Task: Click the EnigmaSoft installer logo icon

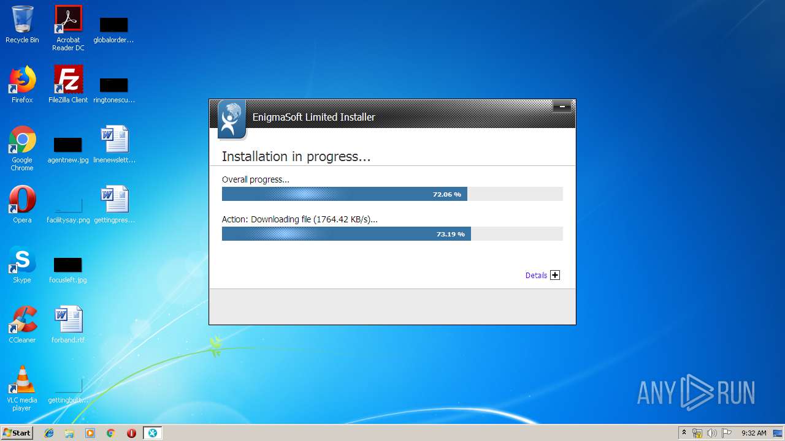Action: [x=231, y=119]
